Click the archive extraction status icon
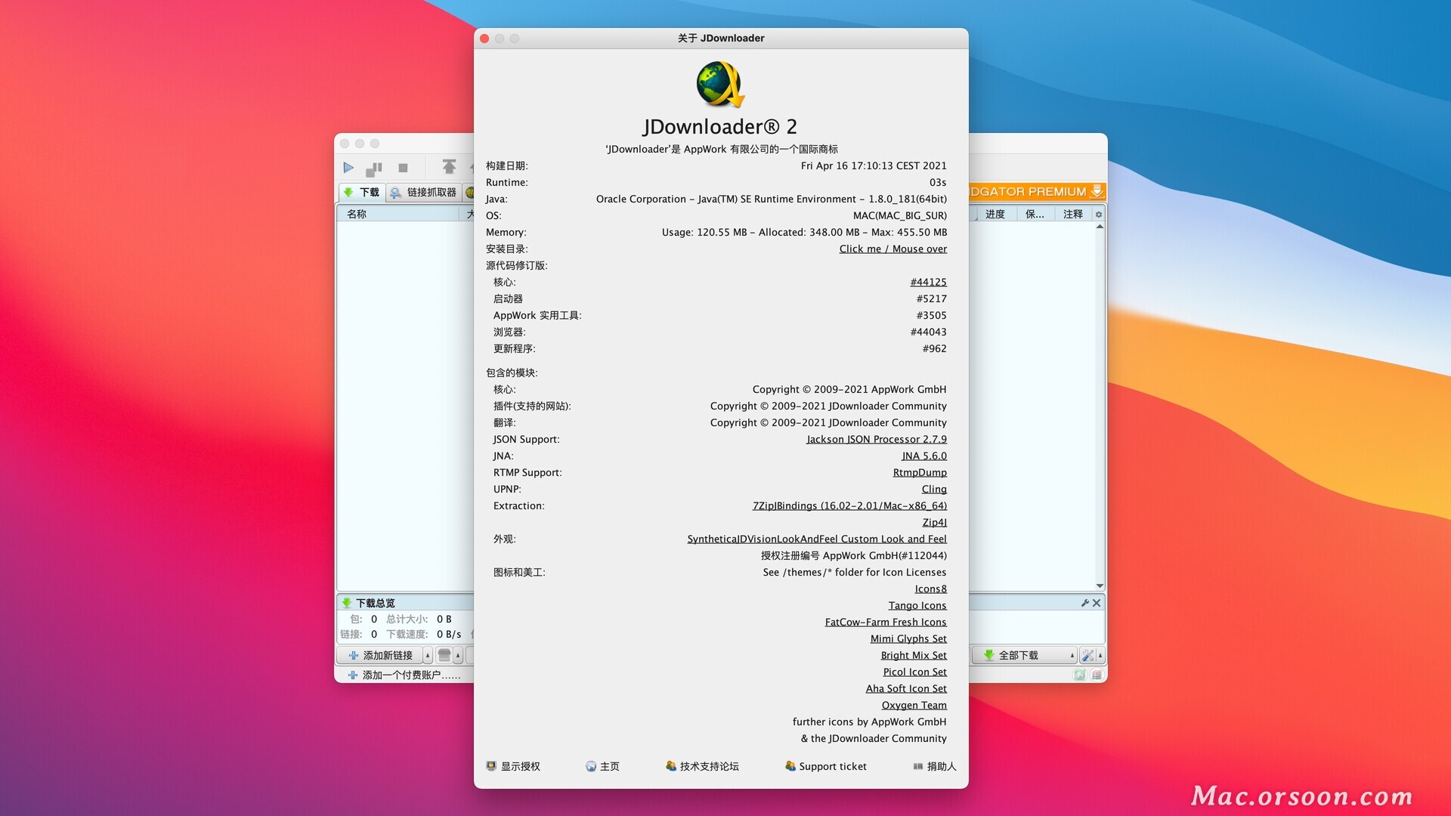Image resolution: width=1451 pixels, height=816 pixels. 1097,675
